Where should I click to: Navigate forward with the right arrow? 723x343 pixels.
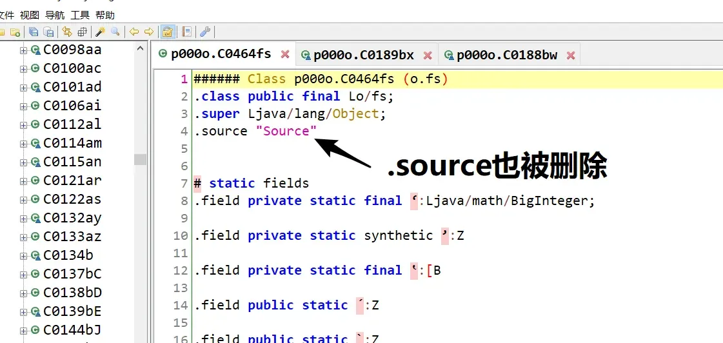click(149, 32)
